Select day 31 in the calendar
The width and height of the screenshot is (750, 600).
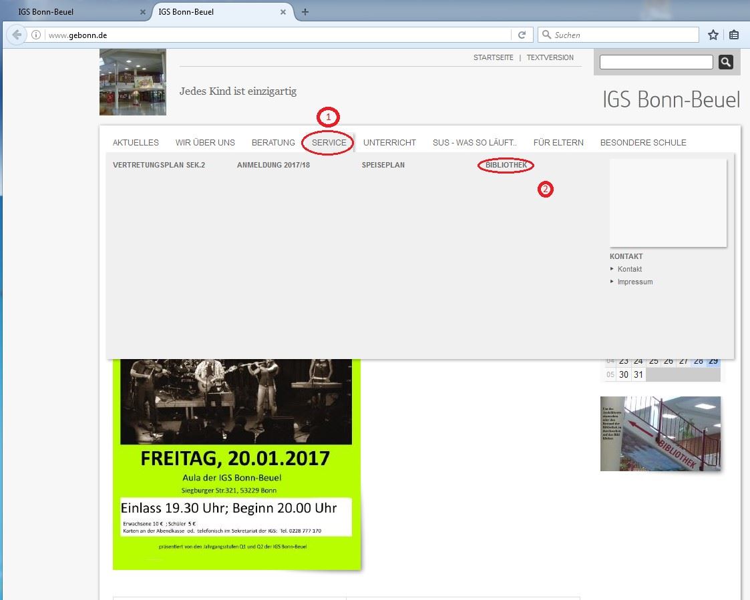pyautogui.click(x=638, y=374)
